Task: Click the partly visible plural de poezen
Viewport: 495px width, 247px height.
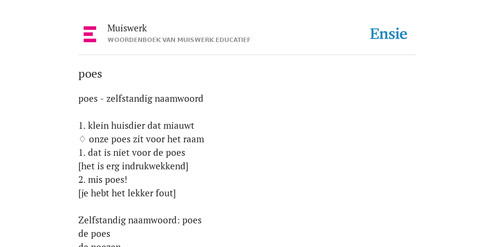Action: (100, 245)
